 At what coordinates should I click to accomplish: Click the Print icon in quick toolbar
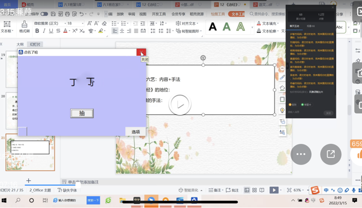(x=67, y=14)
